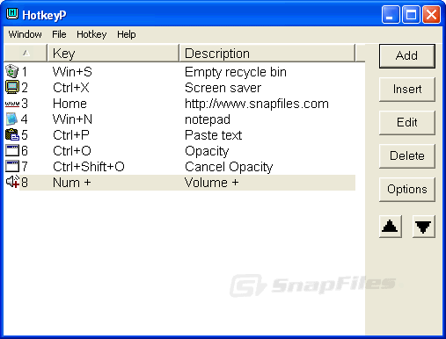446x339 pixels.
Task: Click the HotkeyP title bar app icon
Action: 12,14
